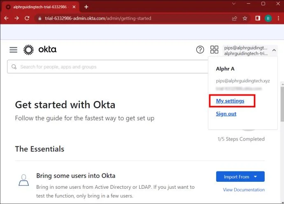Open the Okta hamburger navigation menu
This screenshot has height=204, width=284.
click(14, 50)
